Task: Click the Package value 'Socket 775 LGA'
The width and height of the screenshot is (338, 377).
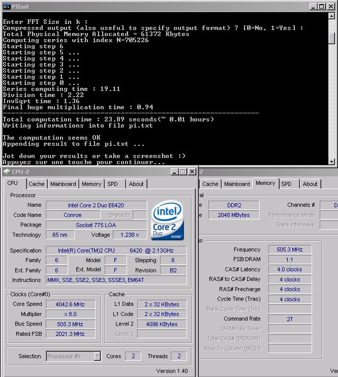Action: [96, 225]
